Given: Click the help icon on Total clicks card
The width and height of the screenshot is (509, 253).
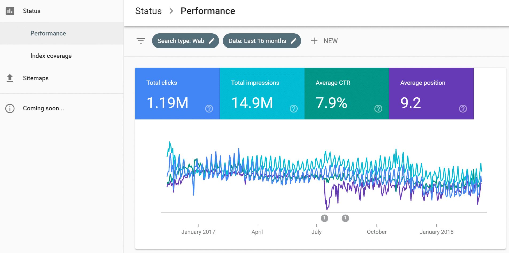Looking at the screenshot, I should (x=209, y=109).
